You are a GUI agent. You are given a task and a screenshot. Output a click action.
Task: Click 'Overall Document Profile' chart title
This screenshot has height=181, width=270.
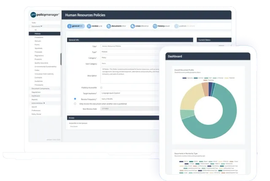184,70
